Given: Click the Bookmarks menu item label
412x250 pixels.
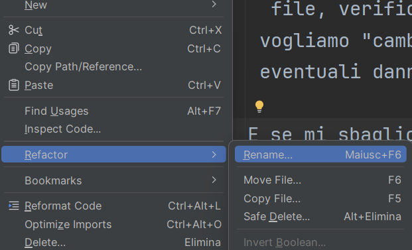Looking at the screenshot, I should (x=53, y=180).
